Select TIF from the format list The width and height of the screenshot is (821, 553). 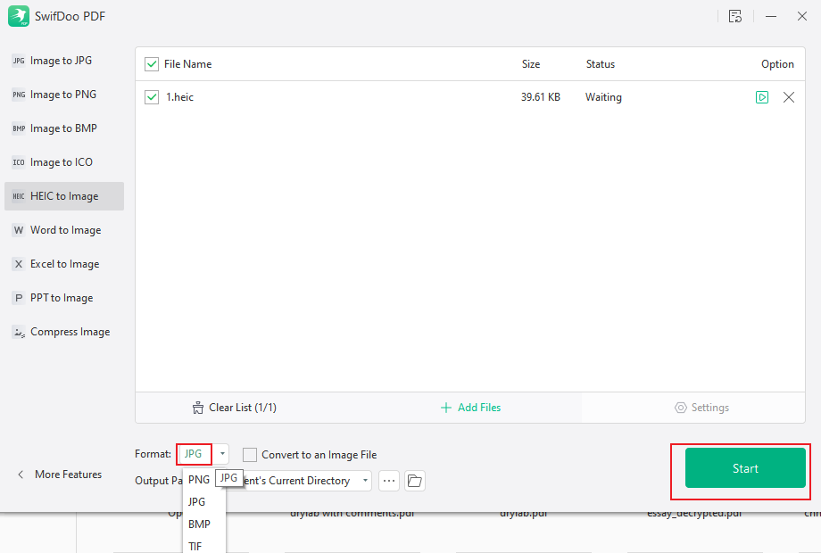(x=195, y=546)
